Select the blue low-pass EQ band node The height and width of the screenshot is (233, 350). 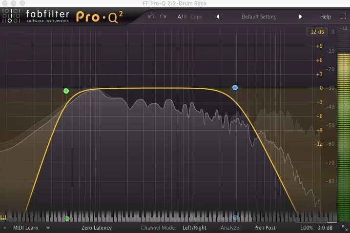coord(235,88)
